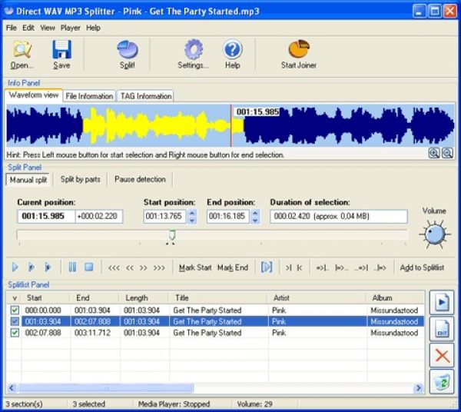Launch Start Joiner from the toolbar
Screen dimensions: 461x412
tap(298, 51)
